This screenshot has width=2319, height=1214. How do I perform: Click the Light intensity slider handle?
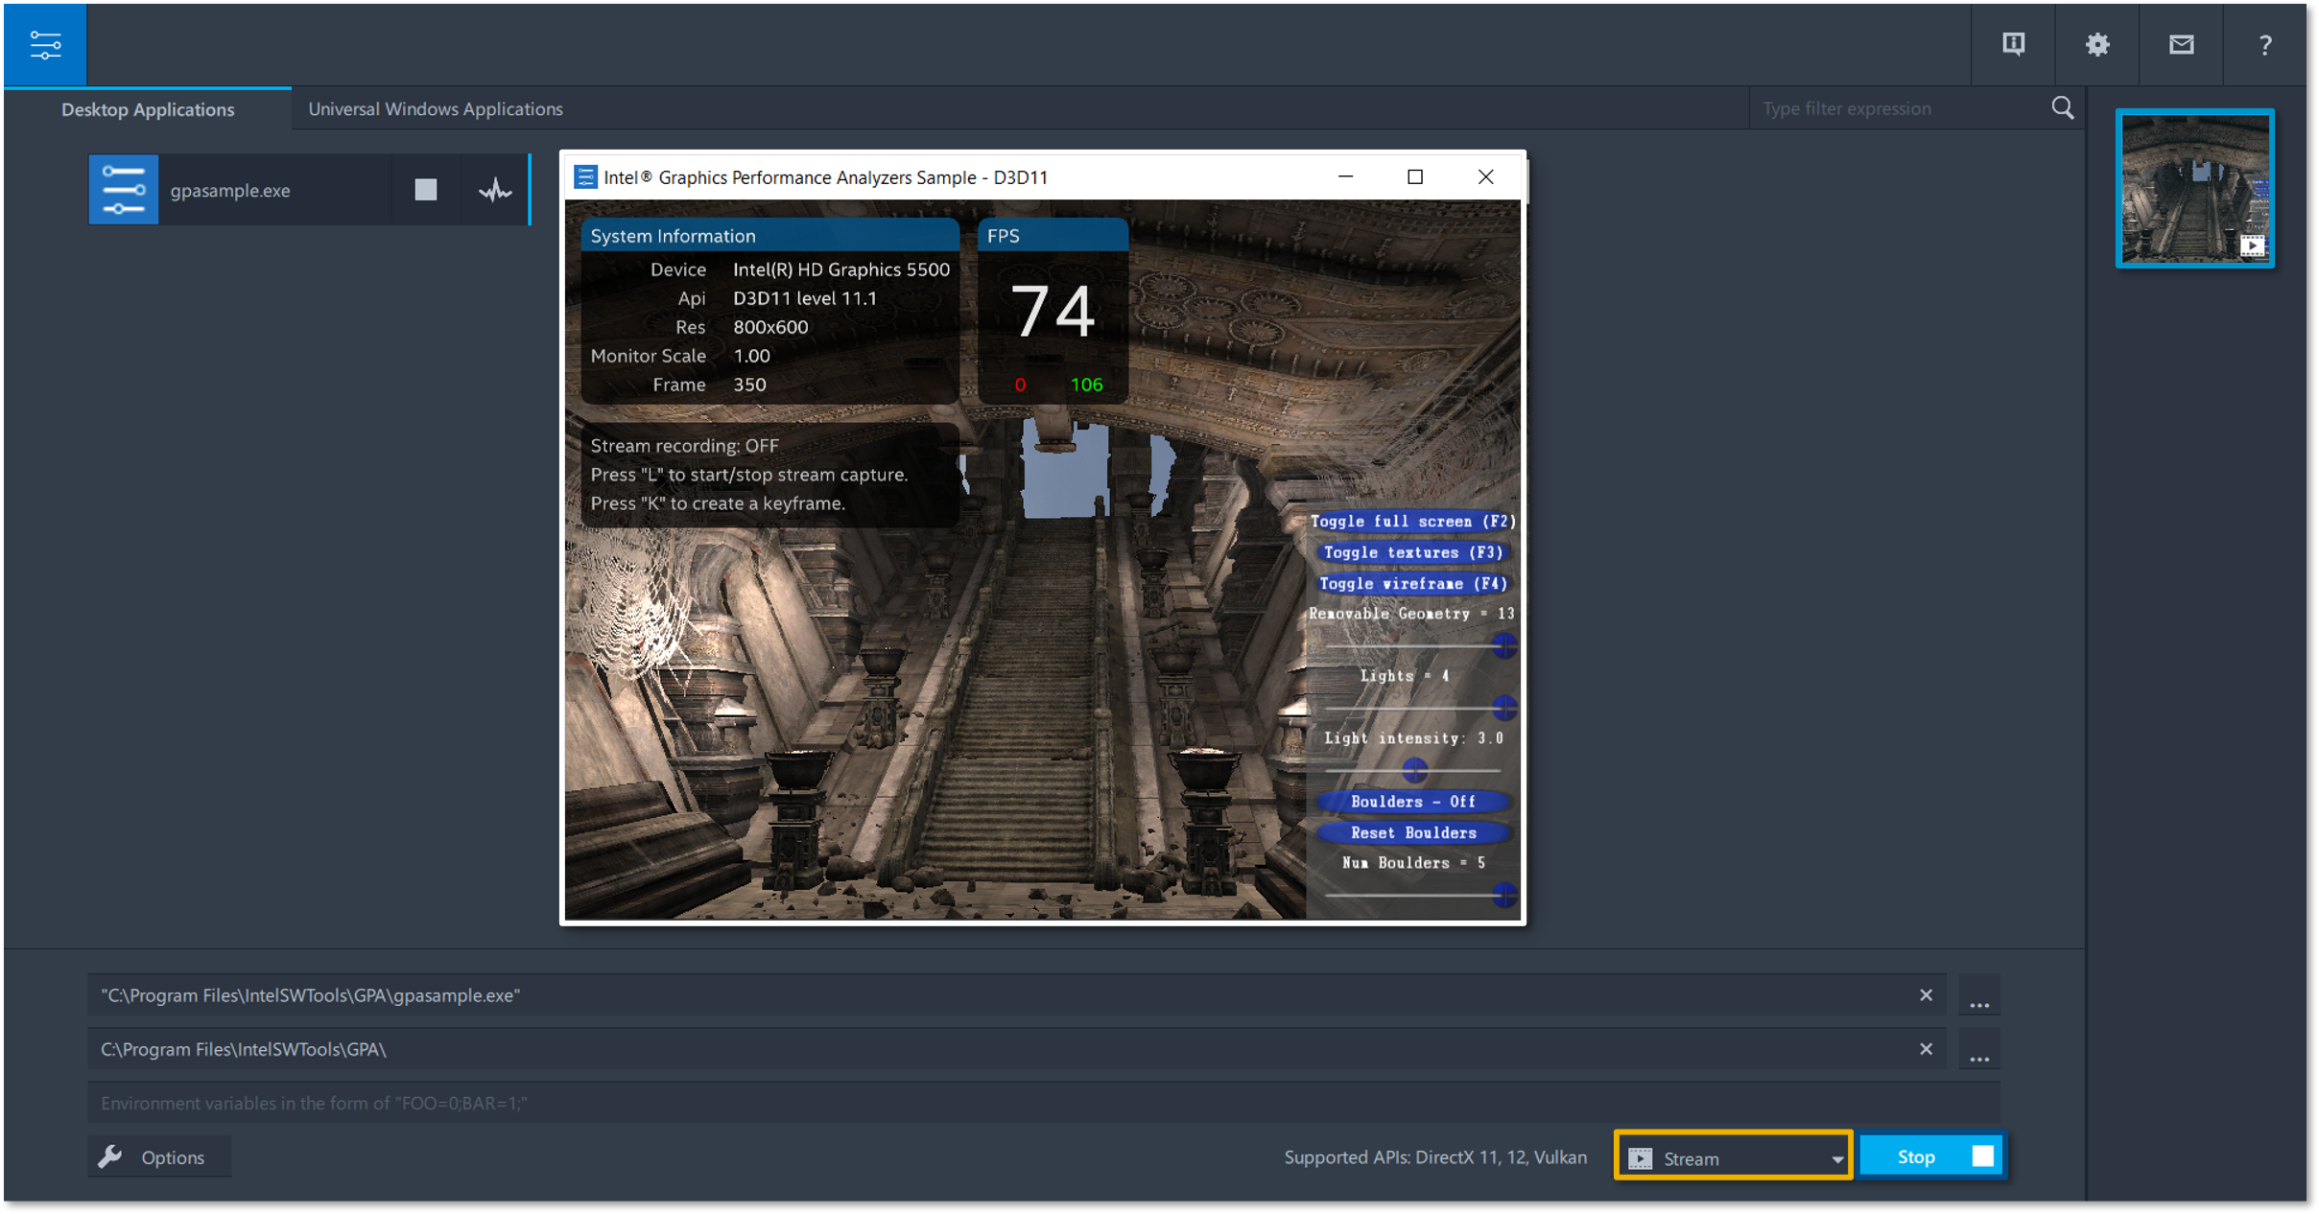(1414, 769)
